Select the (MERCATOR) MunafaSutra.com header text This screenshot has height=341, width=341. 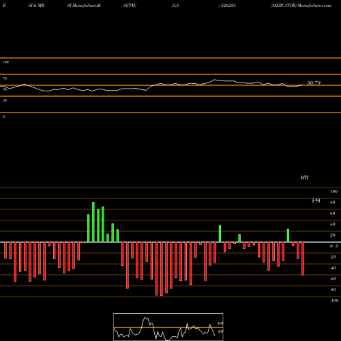tap(301, 5)
